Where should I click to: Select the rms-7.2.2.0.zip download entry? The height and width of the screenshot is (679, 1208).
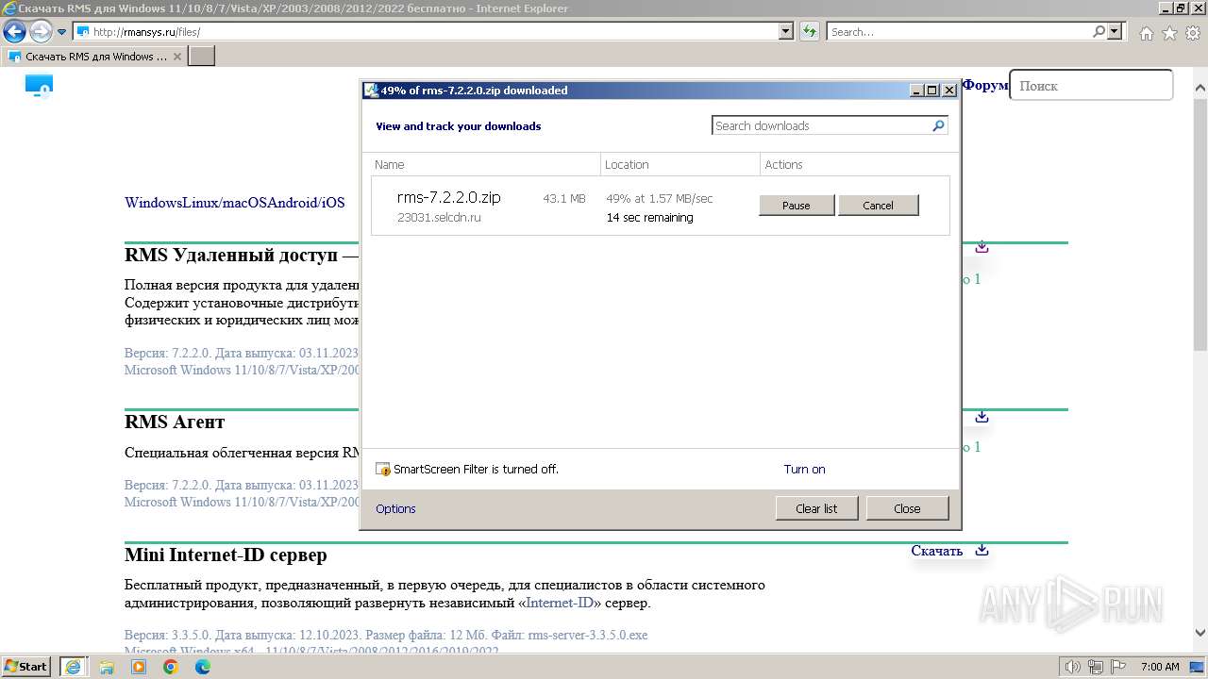[x=660, y=206]
